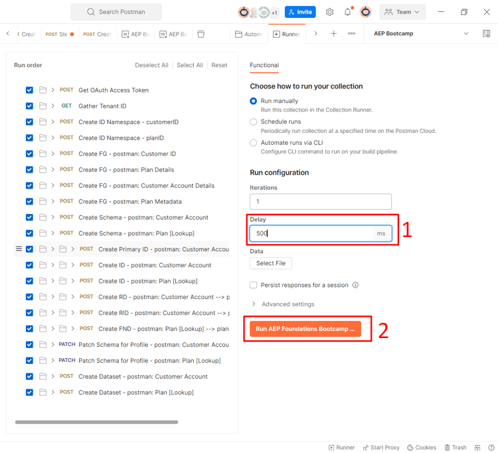Open the POST Creat request tab

point(97,34)
